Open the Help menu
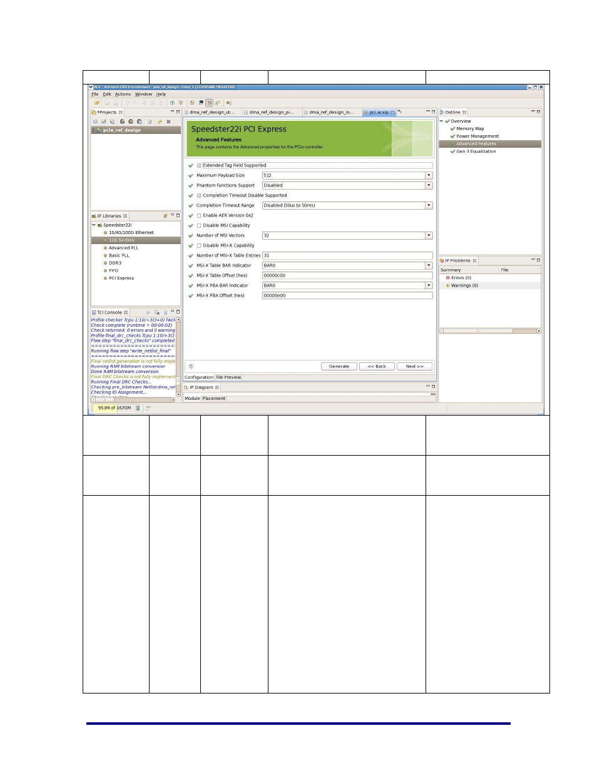 (161, 95)
